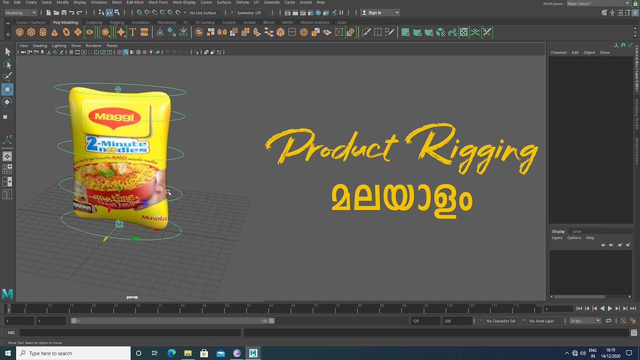Click the Play forwards button
The image size is (640, 360).
pos(609,308)
